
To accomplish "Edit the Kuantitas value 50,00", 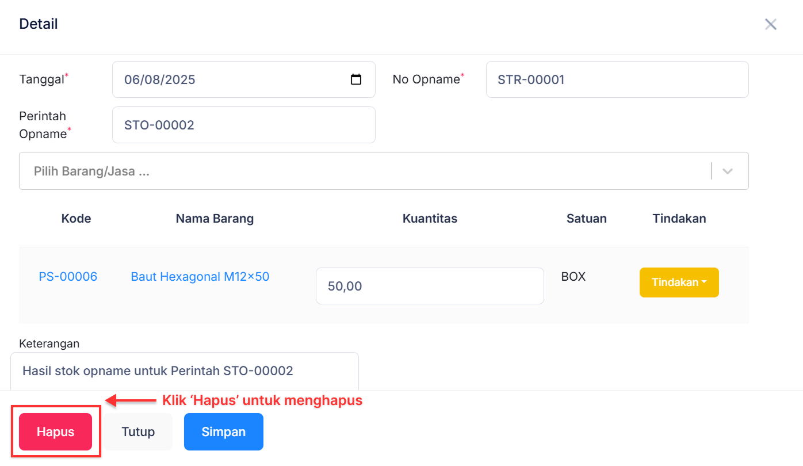I will [x=430, y=286].
